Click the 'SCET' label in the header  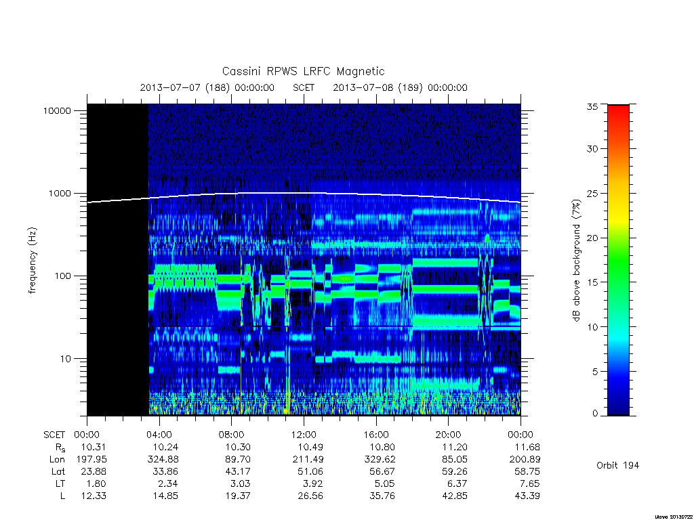[304, 87]
